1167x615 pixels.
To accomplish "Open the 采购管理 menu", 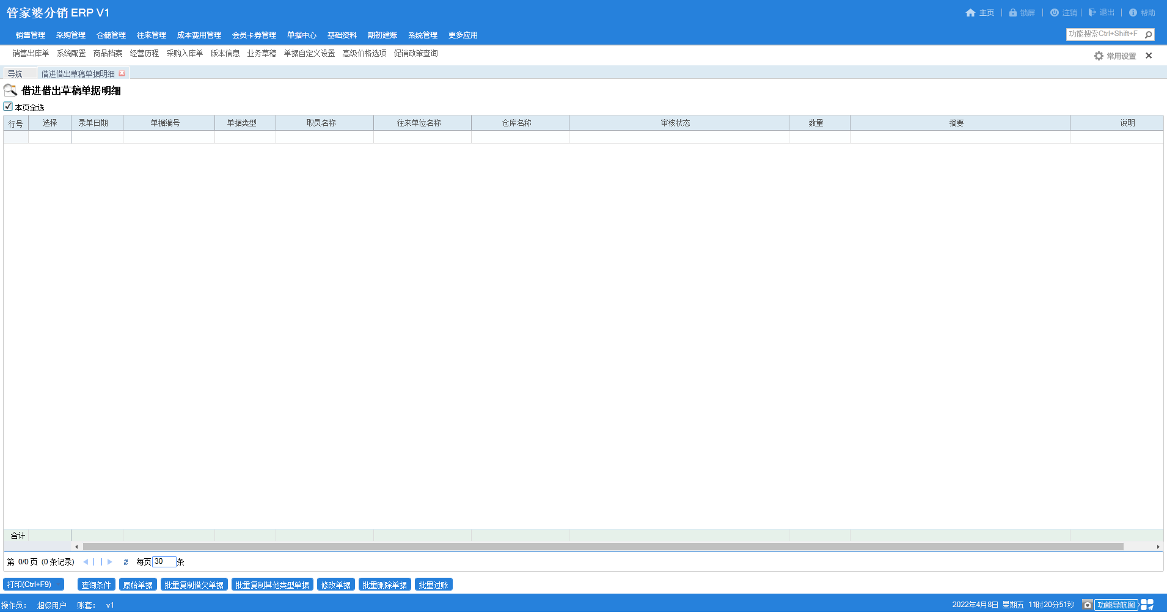I will (71, 35).
